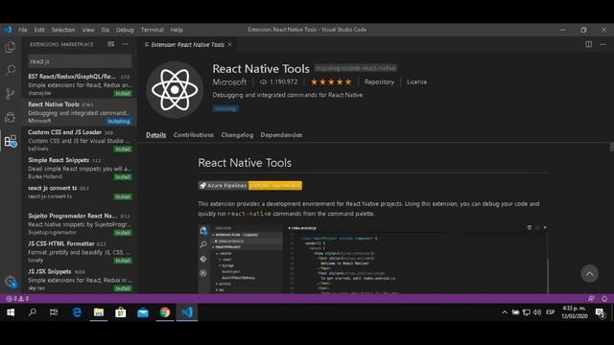Click the errors and warnings status indicator
The width and height of the screenshot is (614, 345).
(x=17, y=298)
